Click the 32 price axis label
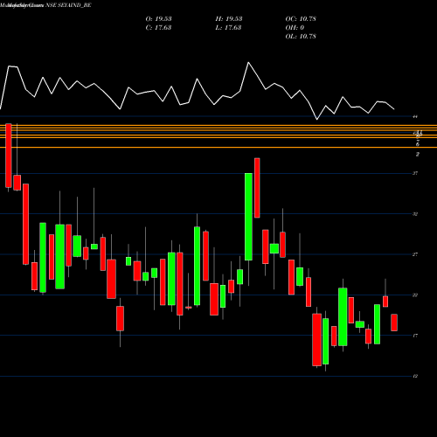The image size is (437, 437). (415, 214)
